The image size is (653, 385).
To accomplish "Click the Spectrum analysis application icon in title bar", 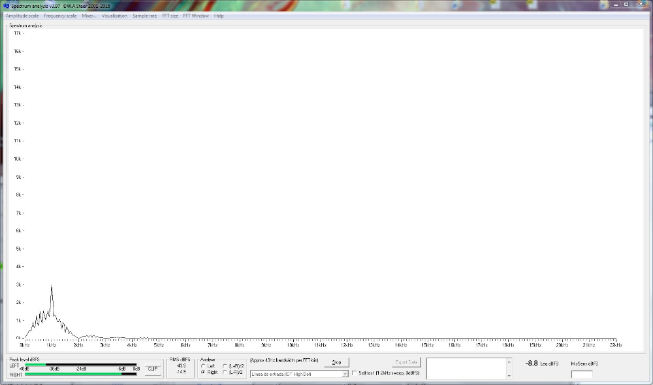I will coord(6,6).
